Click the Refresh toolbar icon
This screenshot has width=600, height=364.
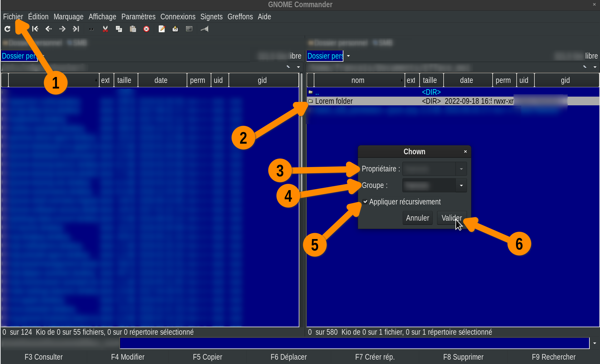[x=7, y=29]
